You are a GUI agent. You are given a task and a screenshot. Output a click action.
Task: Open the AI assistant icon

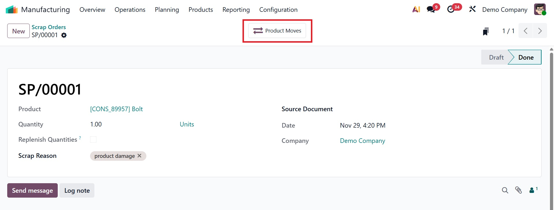(x=416, y=10)
